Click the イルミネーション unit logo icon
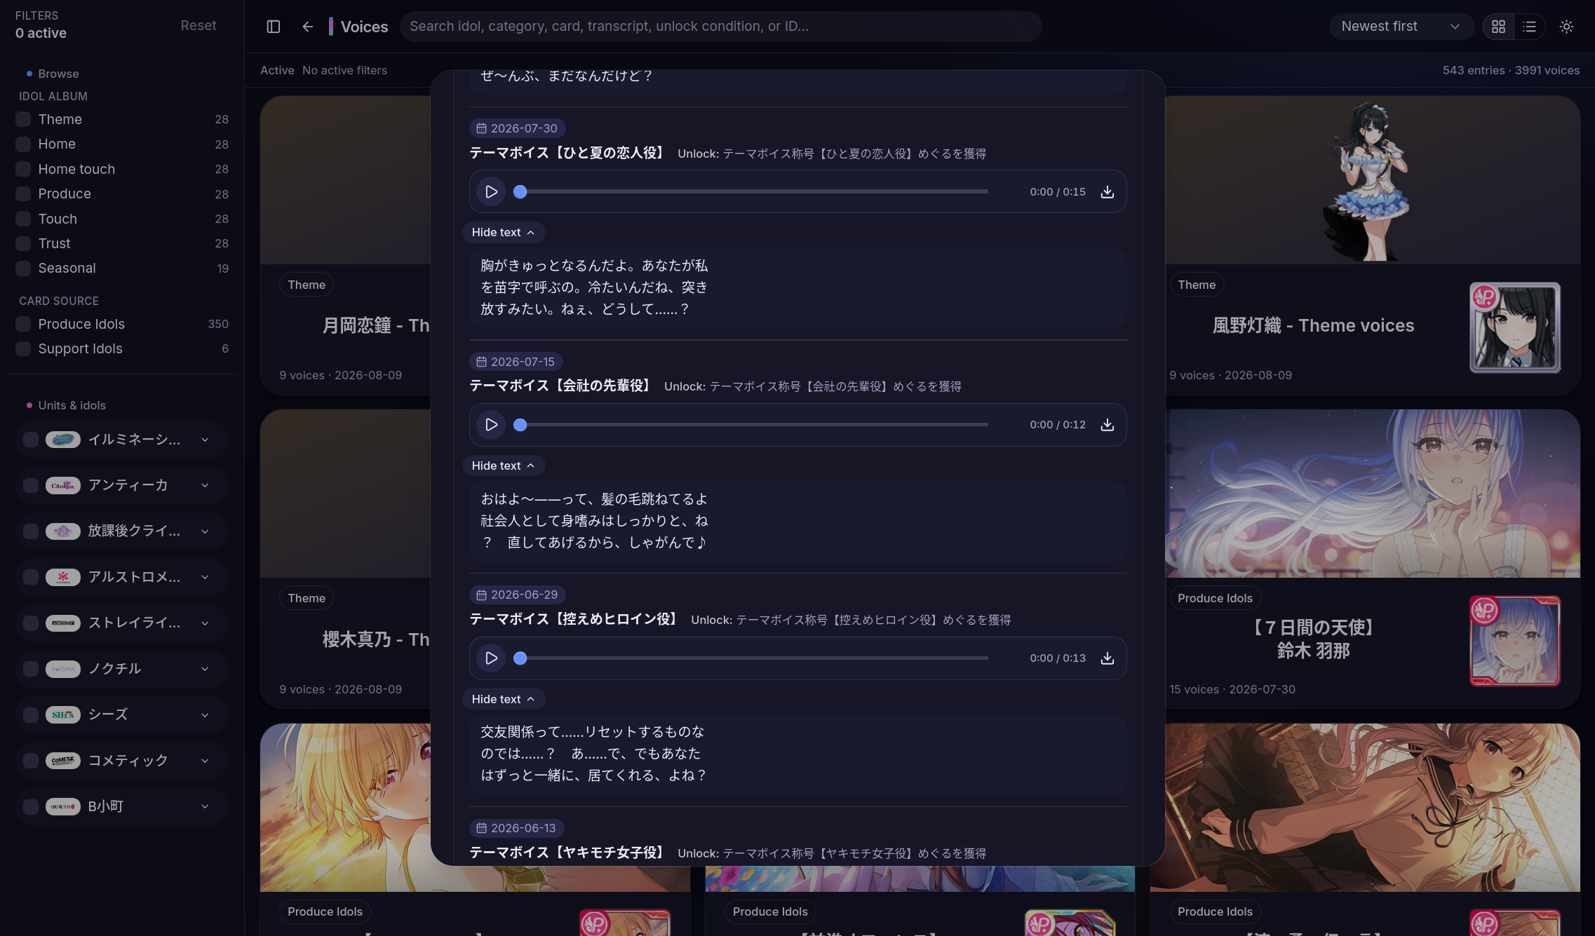This screenshot has width=1595, height=936. (63, 440)
